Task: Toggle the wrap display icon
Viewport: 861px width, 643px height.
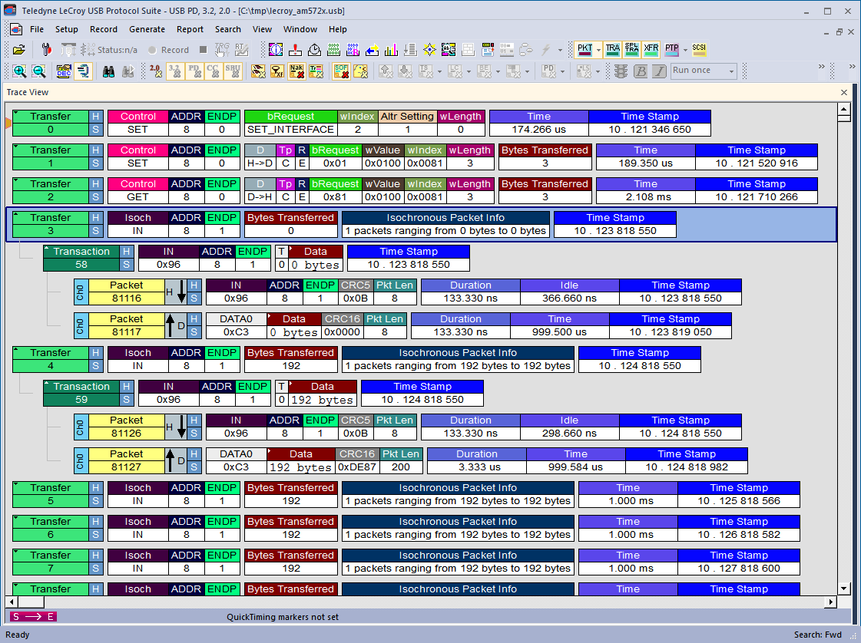Action: coord(83,71)
